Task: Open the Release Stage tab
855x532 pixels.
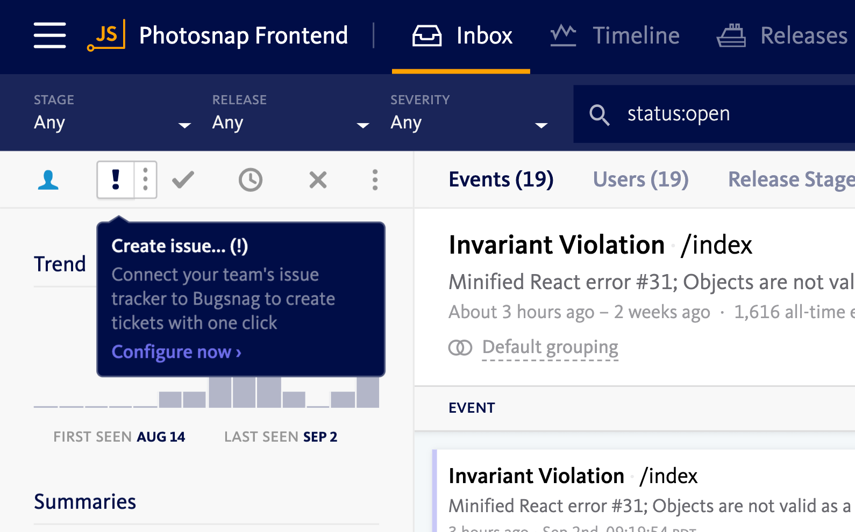Action: click(x=791, y=179)
